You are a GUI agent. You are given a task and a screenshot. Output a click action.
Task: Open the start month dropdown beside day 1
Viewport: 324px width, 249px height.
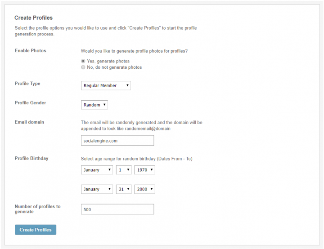click(x=97, y=170)
